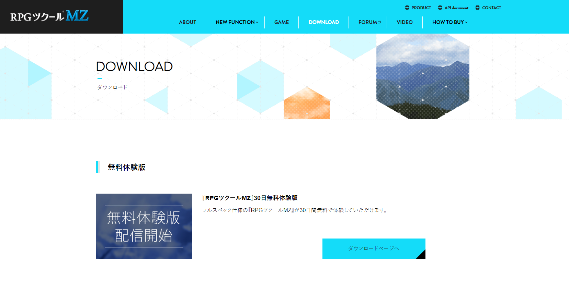
Task: Expand the HOW TO BUY dropdown chevron
Action: pos(466,22)
